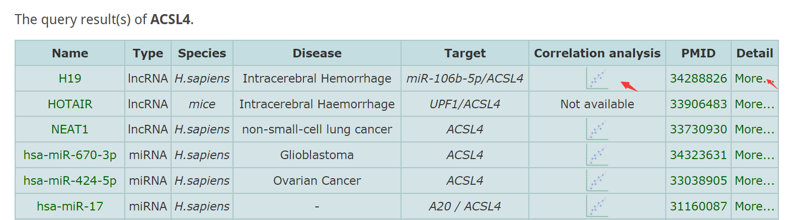View correlation plot icon for hsa-miR-670-3p
The height and width of the screenshot is (220, 787).
(597, 155)
